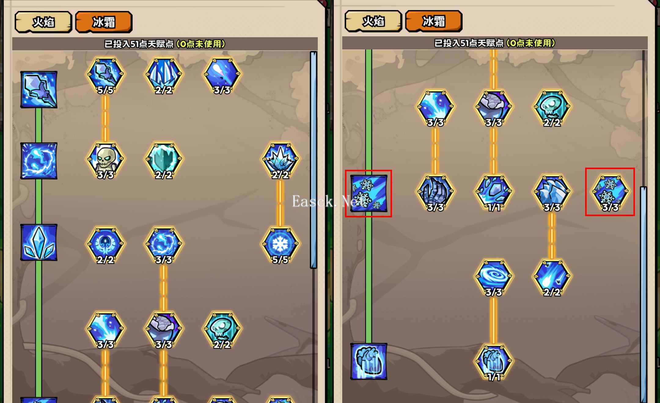
Task: Click the left panel's blue scrollbar thumb
Action: 313,160
